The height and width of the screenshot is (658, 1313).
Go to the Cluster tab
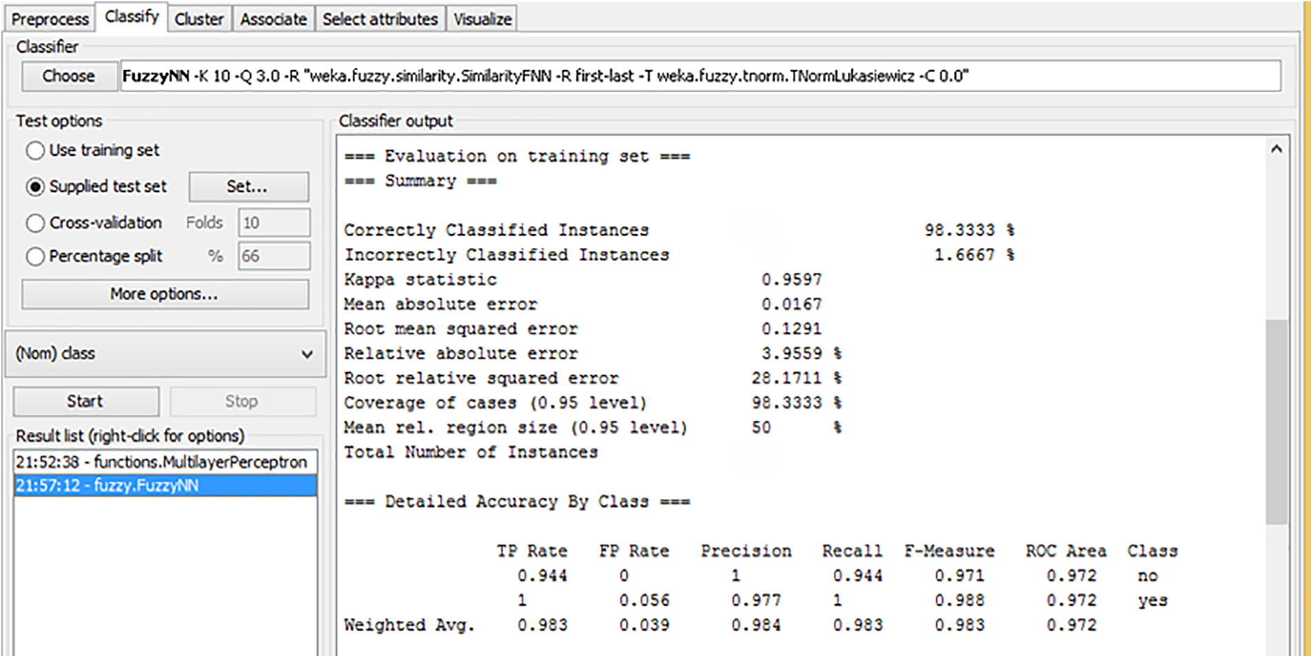tap(199, 19)
